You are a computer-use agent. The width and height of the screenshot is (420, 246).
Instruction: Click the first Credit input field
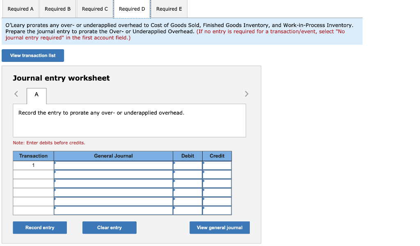point(217,165)
